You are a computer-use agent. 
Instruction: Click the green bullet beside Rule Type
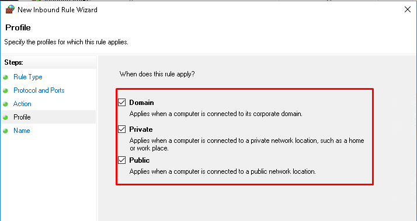[x=5, y=78]
